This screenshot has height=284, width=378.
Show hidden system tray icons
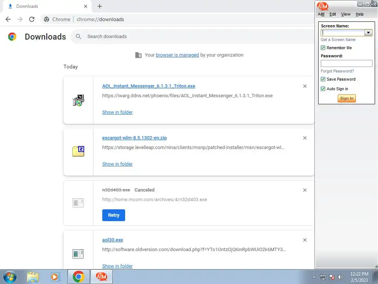314,277
